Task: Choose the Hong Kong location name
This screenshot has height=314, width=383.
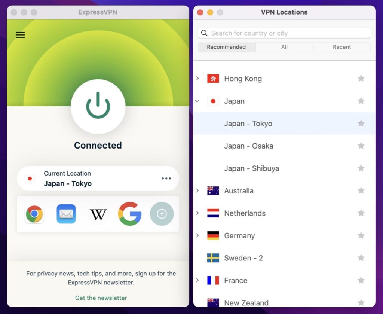Action: [x=243, y=79]
